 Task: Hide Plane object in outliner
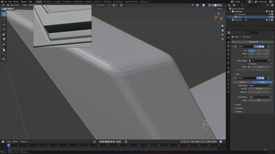(269, 17)
